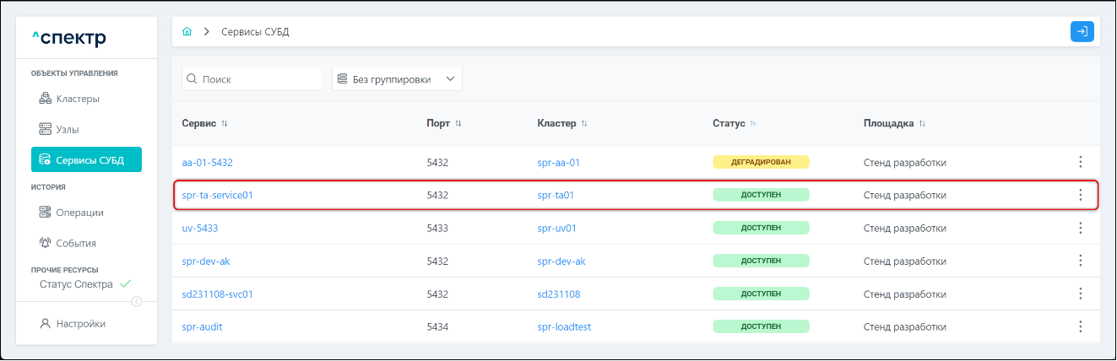This screenshot has width=1117, height=361.
Task: Sort the table by Порт column
Action: tap(458, 124)
